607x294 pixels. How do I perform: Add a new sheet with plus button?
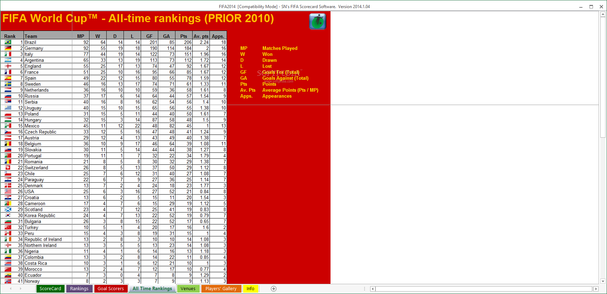point(274,289)
